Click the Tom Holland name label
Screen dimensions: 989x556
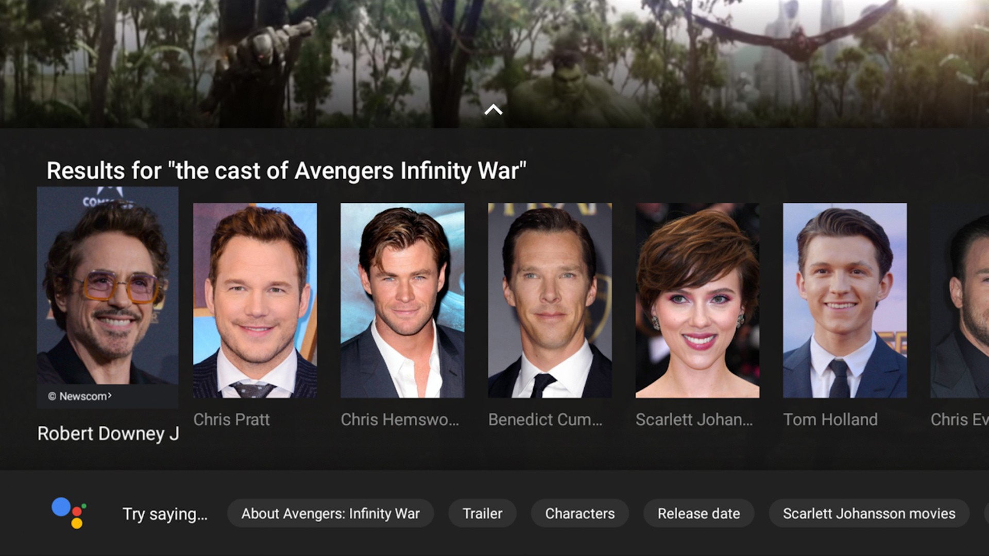(x=830, y=420)
